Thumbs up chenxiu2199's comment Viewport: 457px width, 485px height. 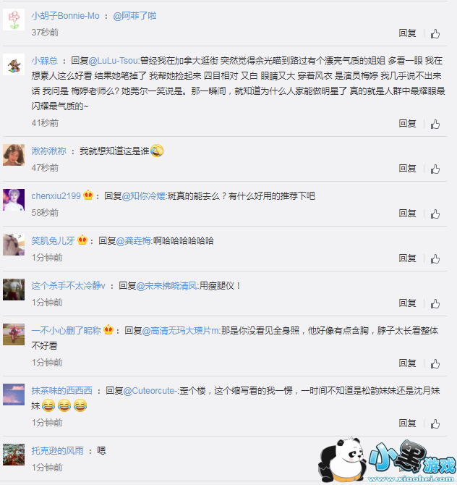pyautogui.click(x=435, y=214)
